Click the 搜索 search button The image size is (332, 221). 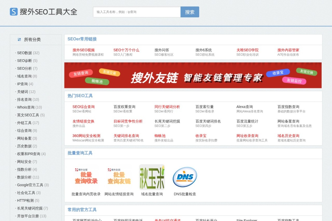click(190, 12)
